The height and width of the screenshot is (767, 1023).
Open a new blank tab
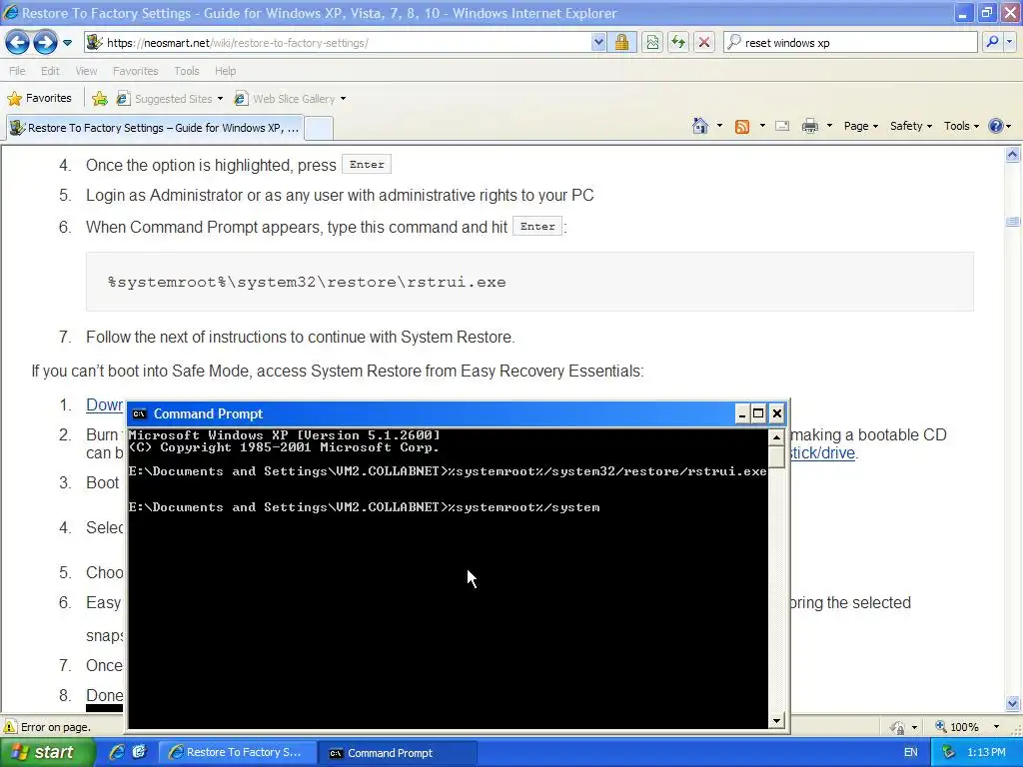[x=320, y=128]
